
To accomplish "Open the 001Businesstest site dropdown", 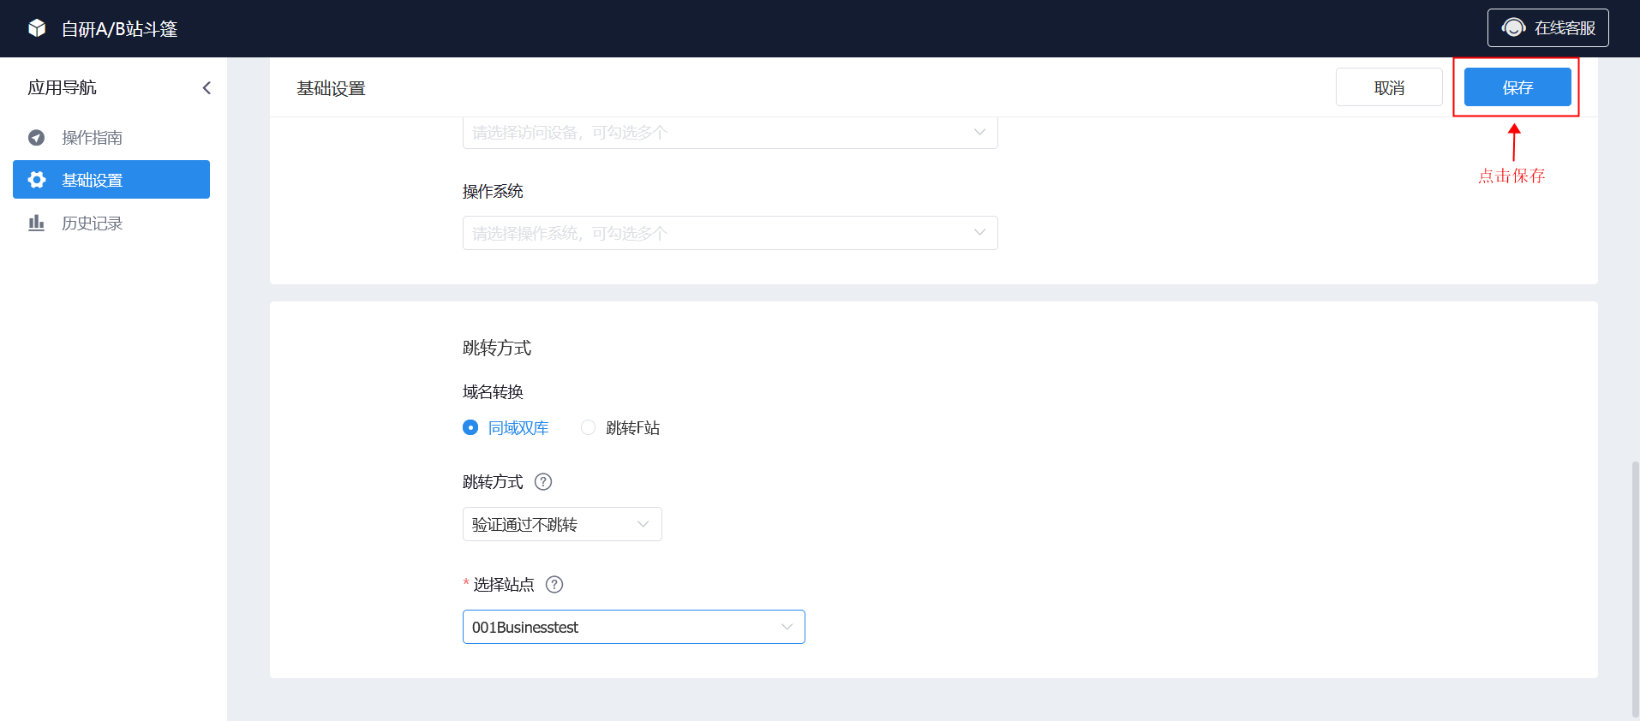I will 634,627.
